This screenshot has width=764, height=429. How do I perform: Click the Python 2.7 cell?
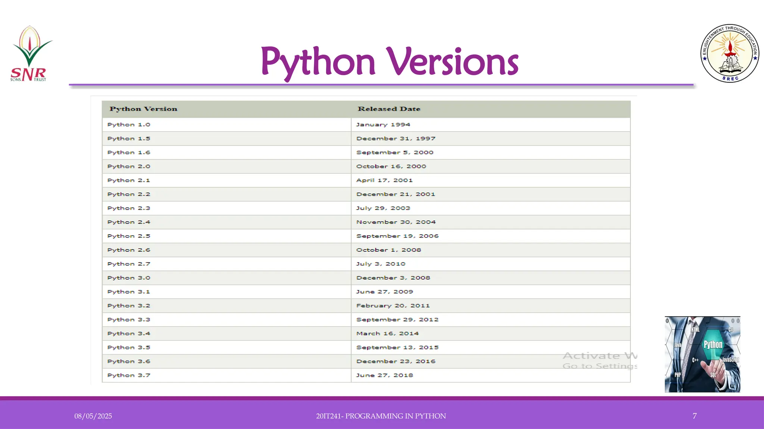pyautogui.click(x=226, y=264)
